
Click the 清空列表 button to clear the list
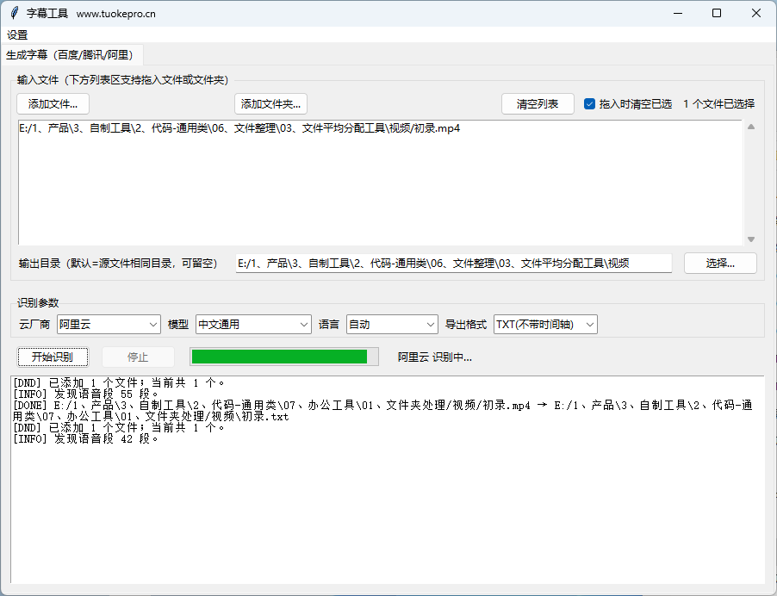click(537, 102)
